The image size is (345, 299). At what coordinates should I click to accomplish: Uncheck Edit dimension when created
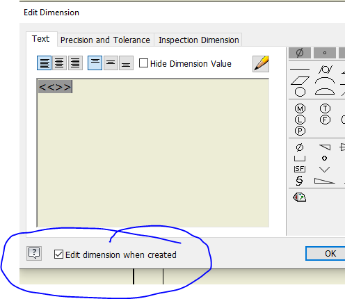click(x=58, y=254)
